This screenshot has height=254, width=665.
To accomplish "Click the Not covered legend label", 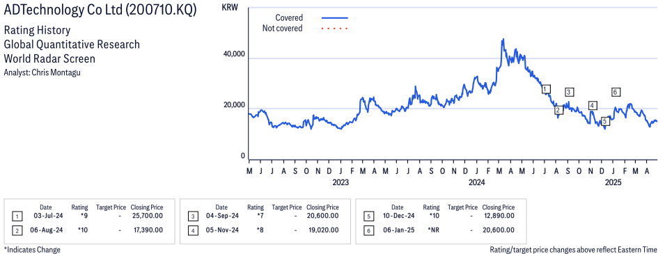I will pyautogui.click(x=283, y=29).
